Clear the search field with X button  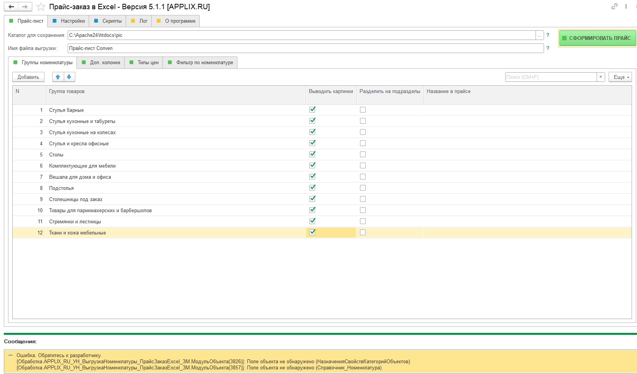(x=601, y=77)
